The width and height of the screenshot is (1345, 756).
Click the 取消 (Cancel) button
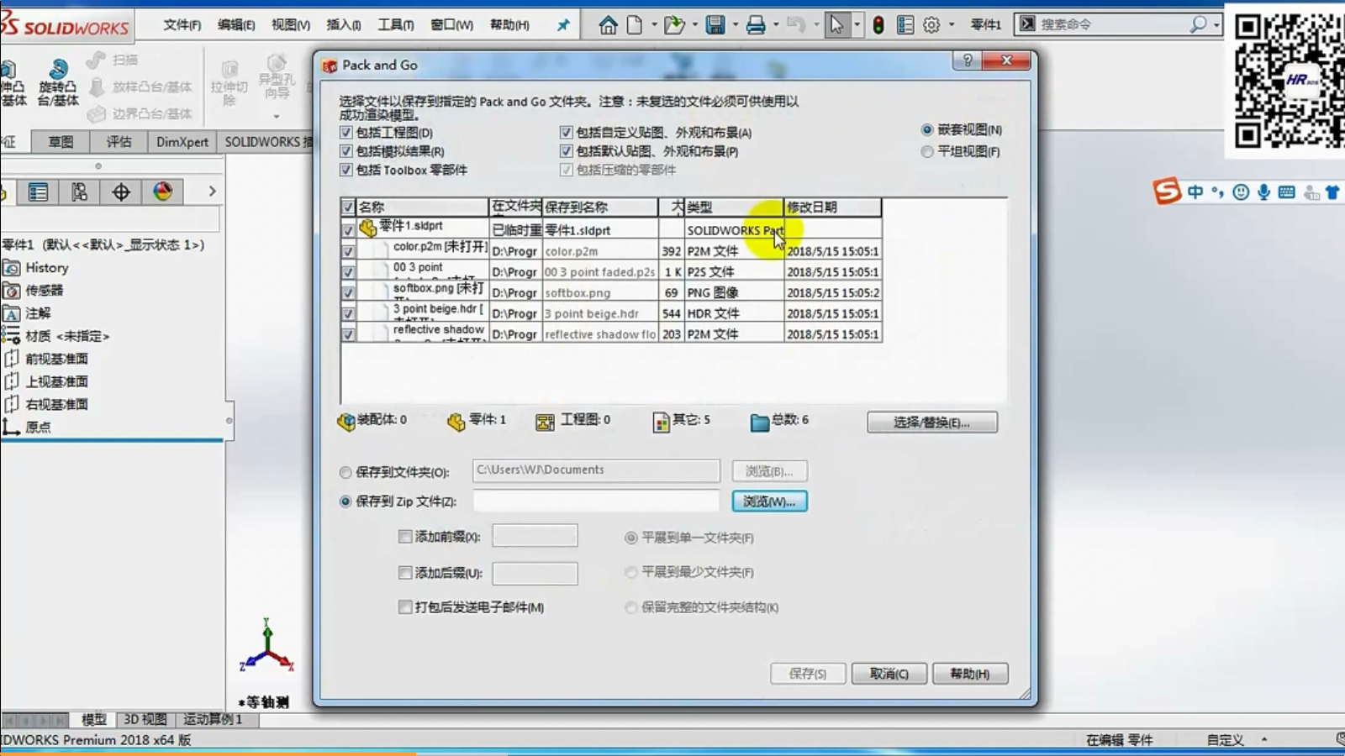click(889, 674)
